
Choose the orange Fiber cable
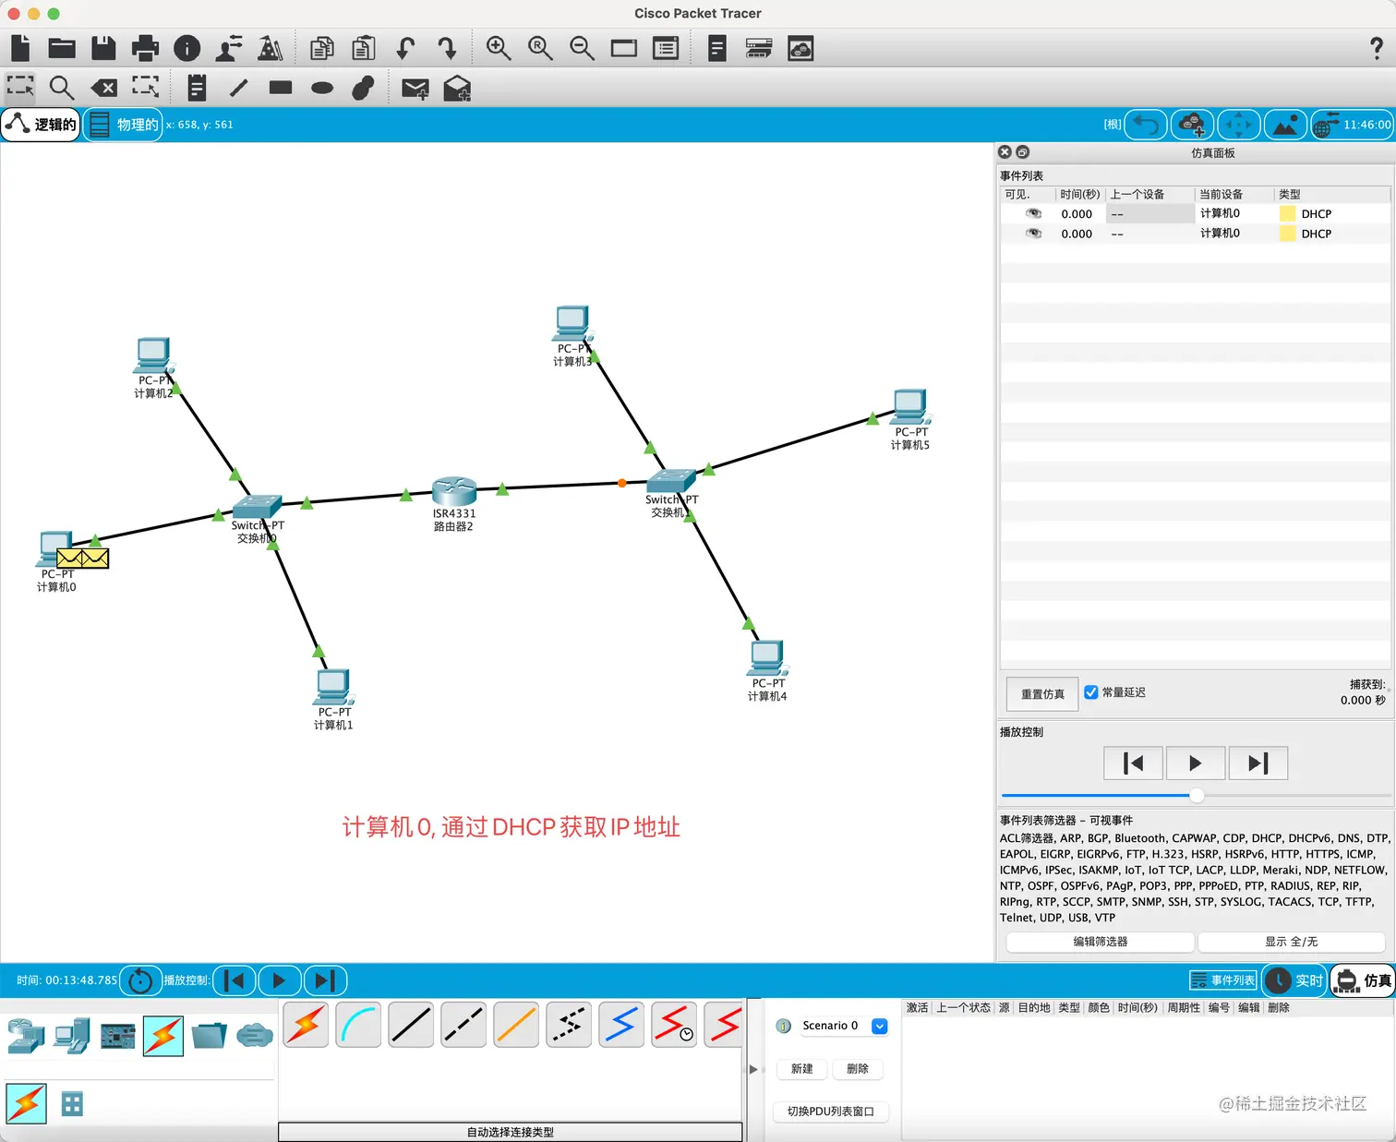pos(516,1026)
